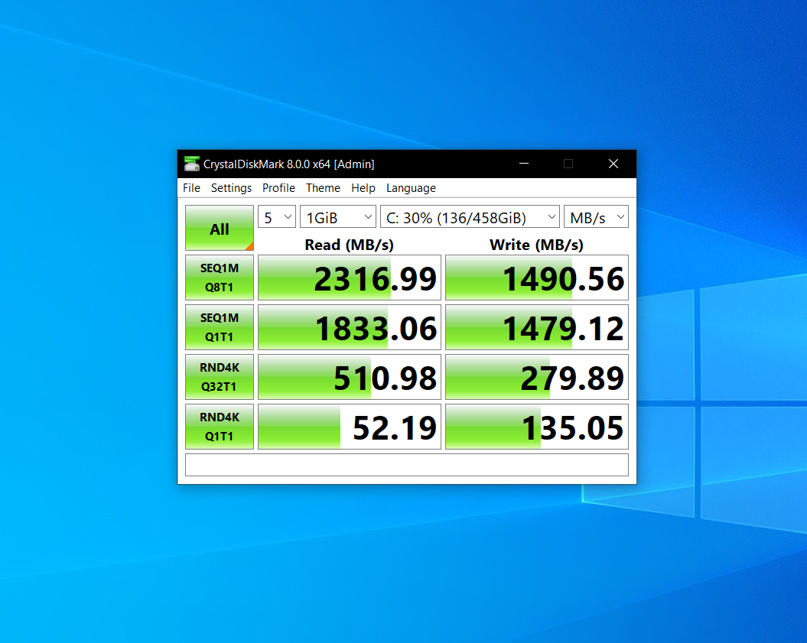Click the empty comment field at the bottom

(x=407, y=465)
